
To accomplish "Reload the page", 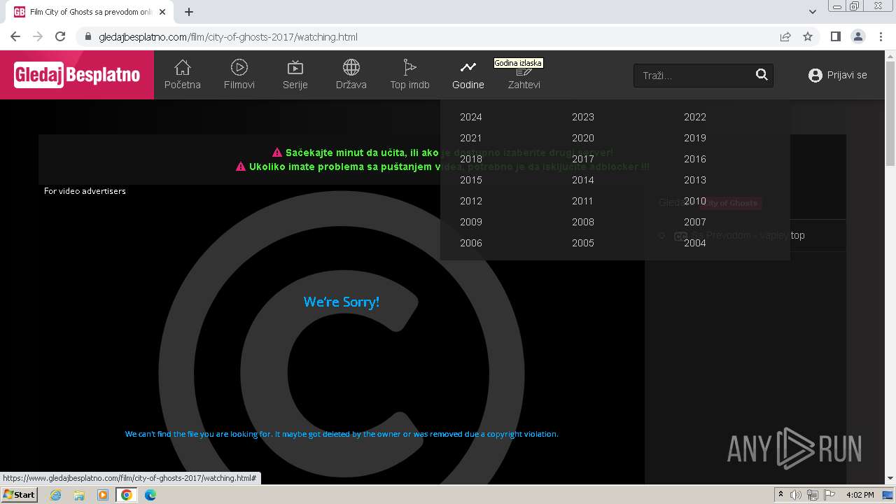I will [x=60, y=37].
